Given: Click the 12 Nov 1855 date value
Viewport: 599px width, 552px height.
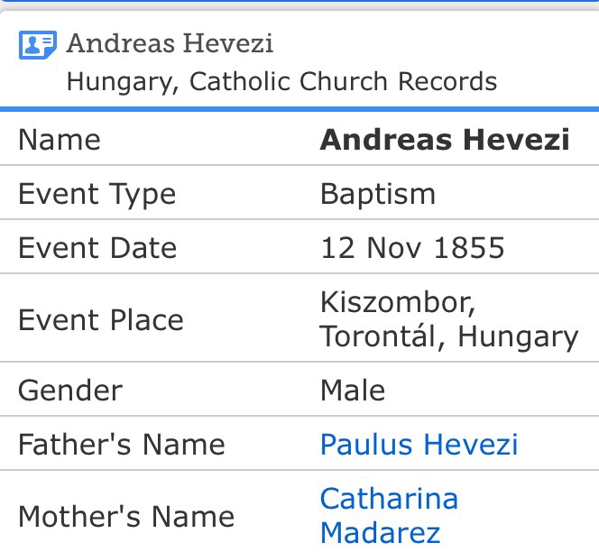Looking at the screenshot, I should click(412, 248).
